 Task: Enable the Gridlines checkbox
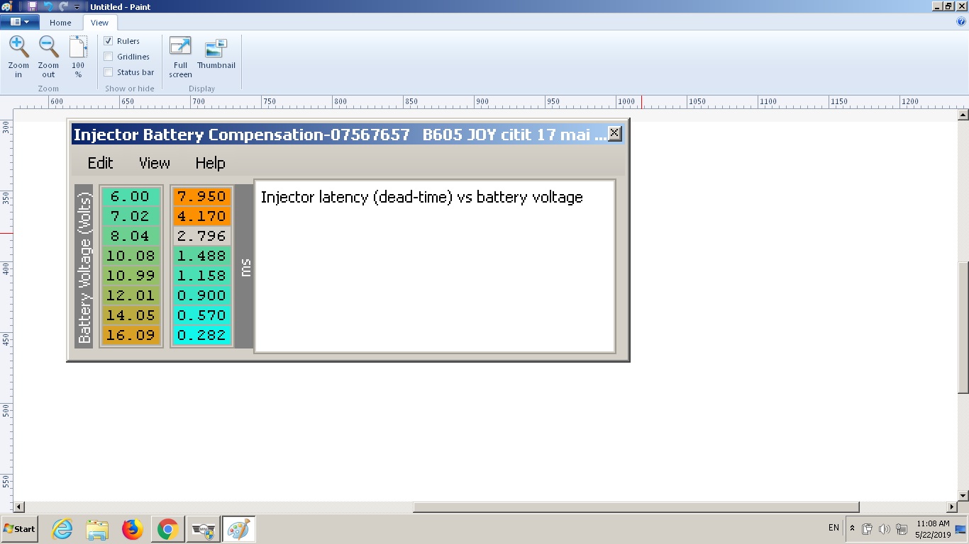tap(109, 57)
